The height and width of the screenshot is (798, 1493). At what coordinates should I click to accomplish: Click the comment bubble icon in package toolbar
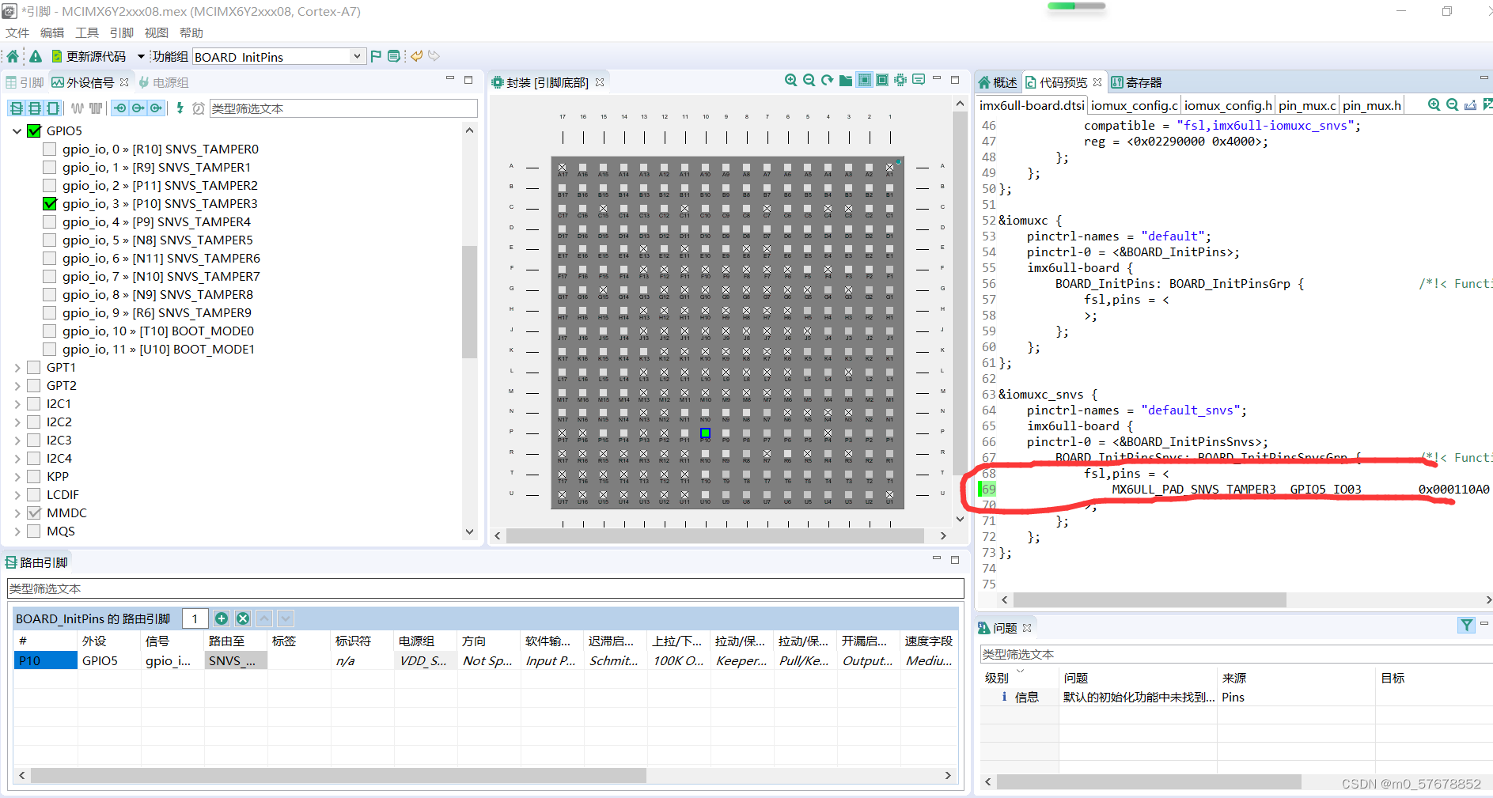[919, 80]
